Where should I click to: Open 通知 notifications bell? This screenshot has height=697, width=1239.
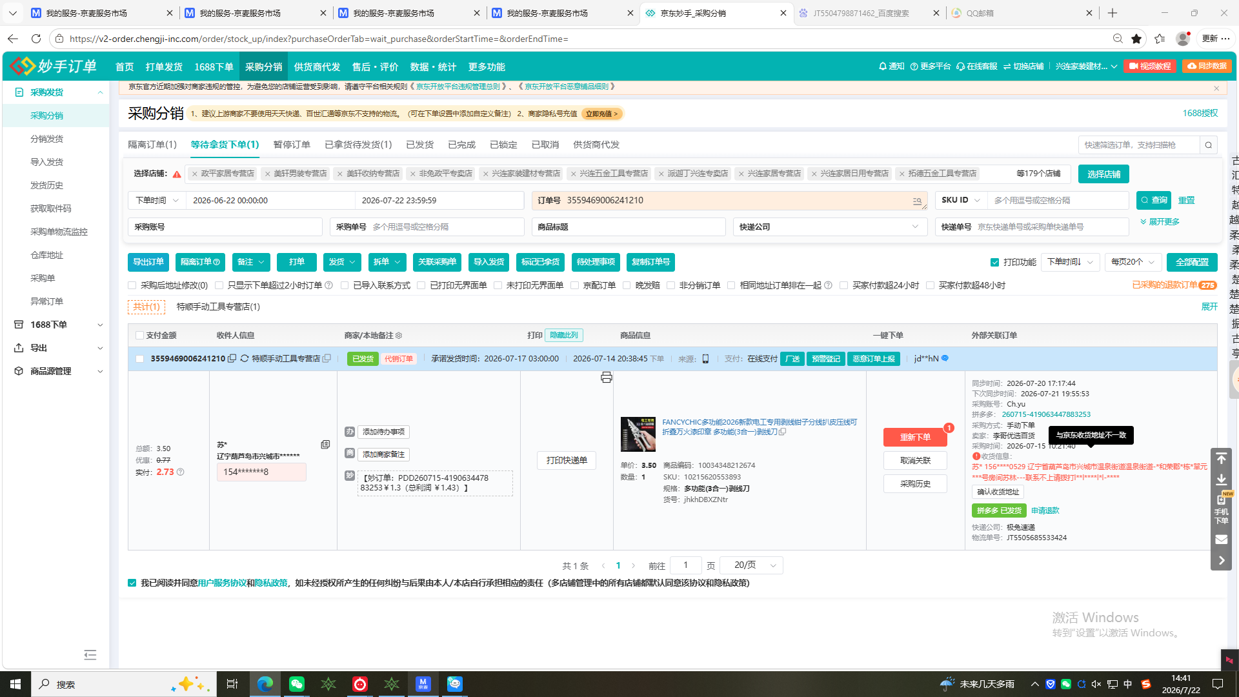[x=891, y=66]
